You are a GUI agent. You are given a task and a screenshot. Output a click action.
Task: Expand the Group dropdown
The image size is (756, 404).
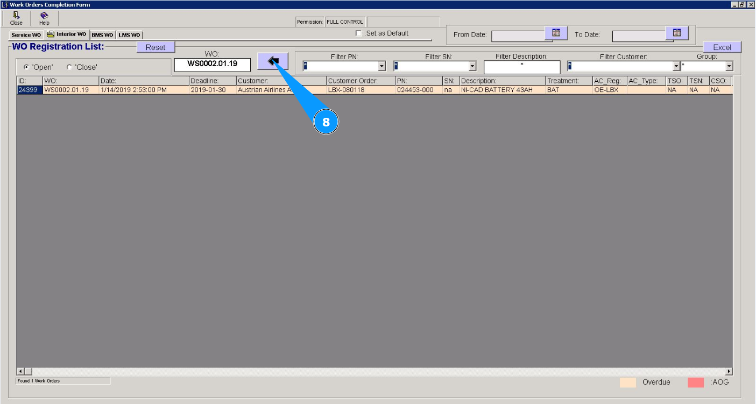[729, 66]
